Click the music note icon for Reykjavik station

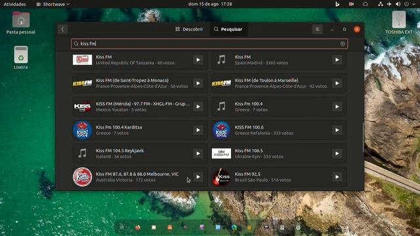tap(82, 153)
